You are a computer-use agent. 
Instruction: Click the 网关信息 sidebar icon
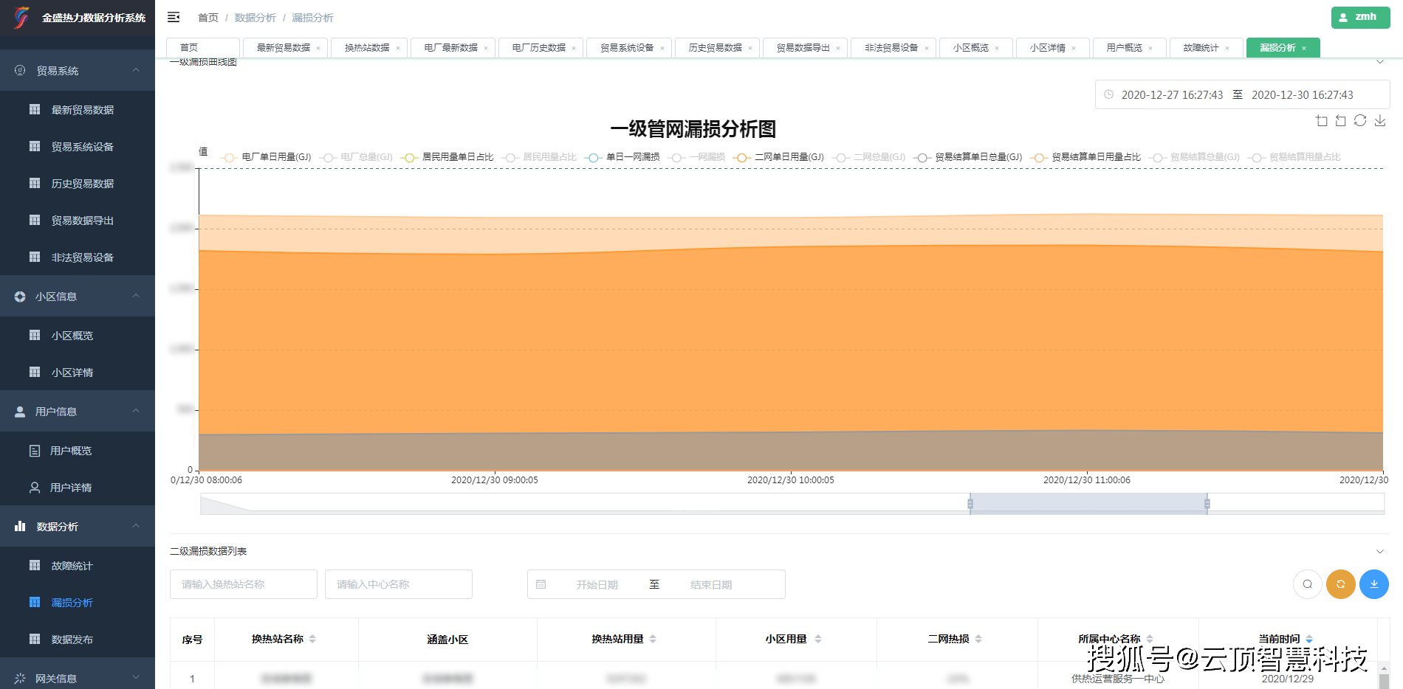pos(20,678)
